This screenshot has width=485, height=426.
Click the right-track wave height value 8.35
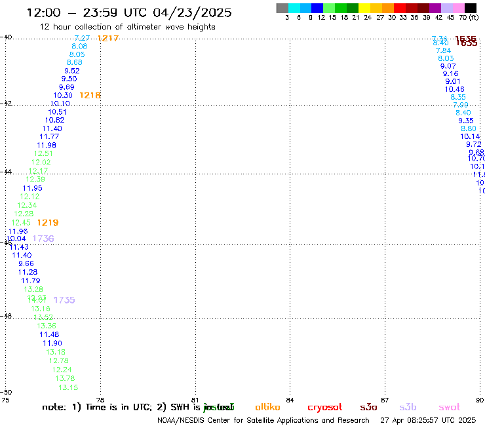[457, 97]
